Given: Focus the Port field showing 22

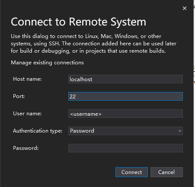Looking at the screenshot, I should (x=125, y=96).
